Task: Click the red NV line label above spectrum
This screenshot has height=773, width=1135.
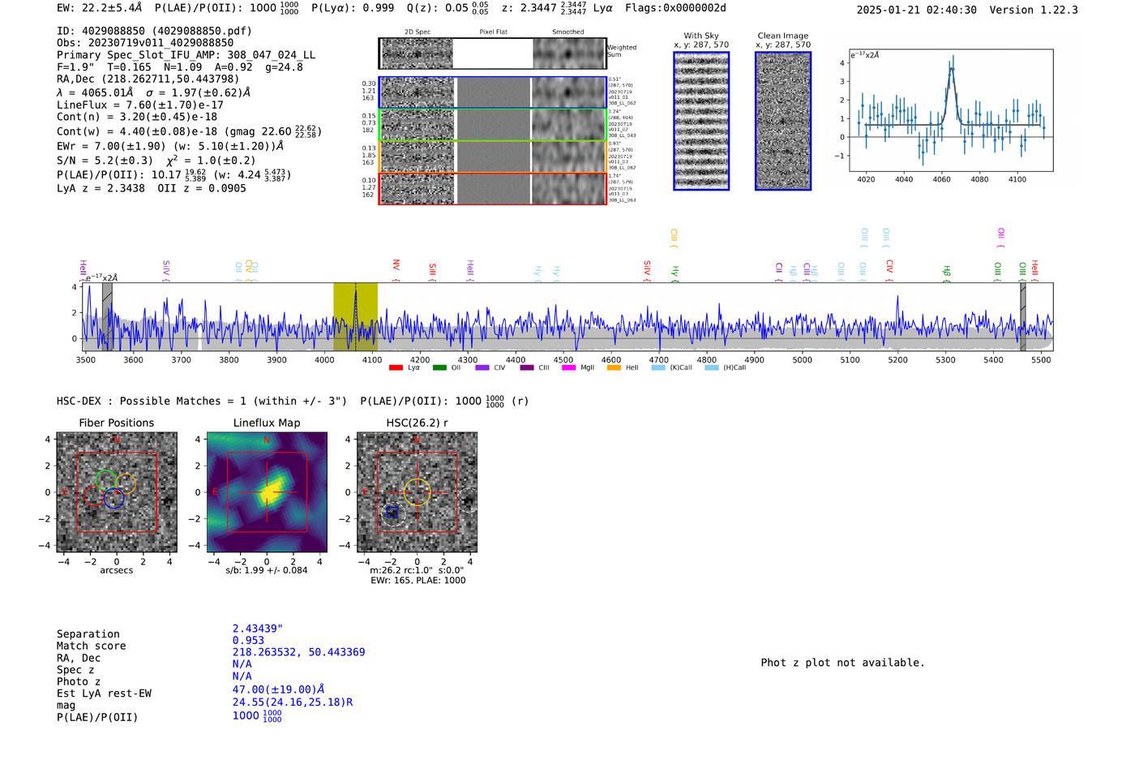Action: [396, 266]
